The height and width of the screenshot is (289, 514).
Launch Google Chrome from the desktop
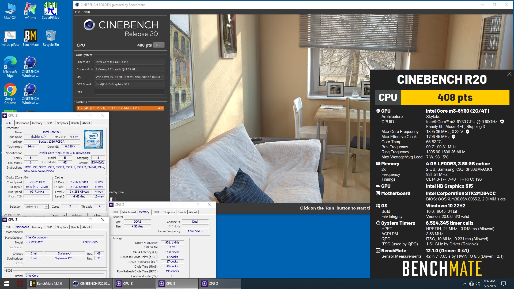(10, 94)
